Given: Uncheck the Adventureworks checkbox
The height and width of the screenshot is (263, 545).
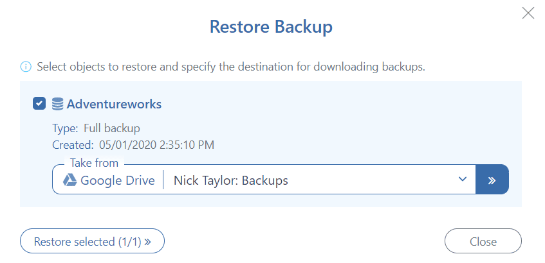Looking at the screenshot, I should 39,103.
